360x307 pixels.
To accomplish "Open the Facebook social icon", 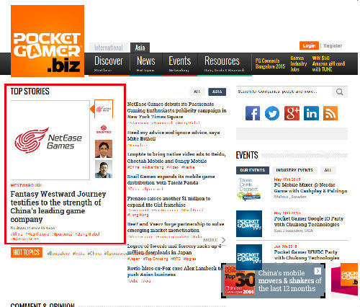I will pyautogui.click(x=253, y=113).
